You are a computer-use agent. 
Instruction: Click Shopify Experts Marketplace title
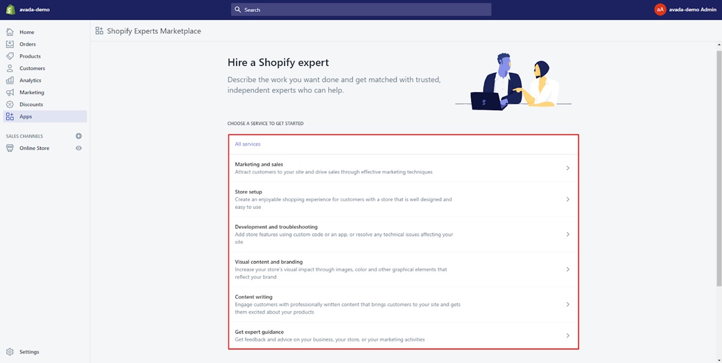[x=154, y=31]
